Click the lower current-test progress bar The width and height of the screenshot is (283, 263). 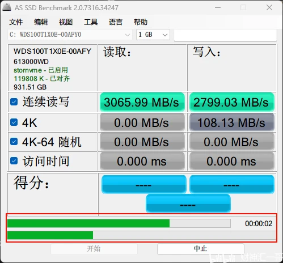click(141, 235)
